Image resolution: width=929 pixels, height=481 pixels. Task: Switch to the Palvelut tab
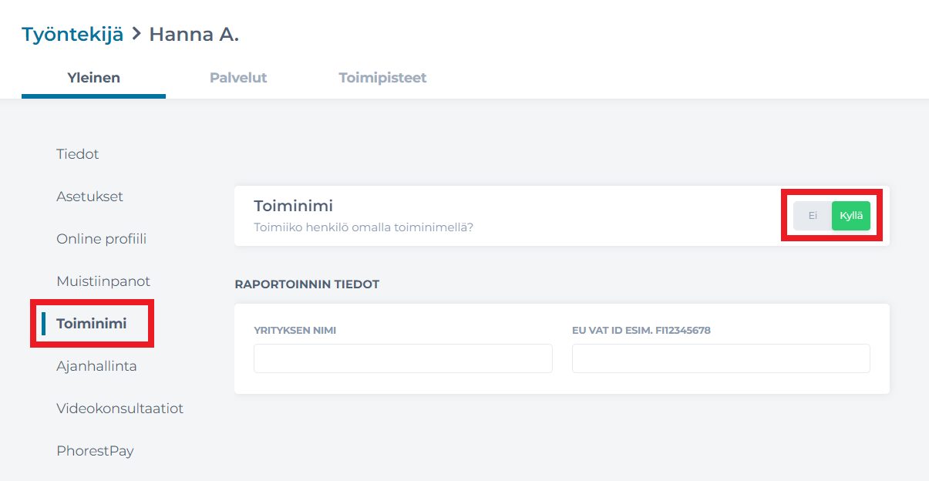238,77
